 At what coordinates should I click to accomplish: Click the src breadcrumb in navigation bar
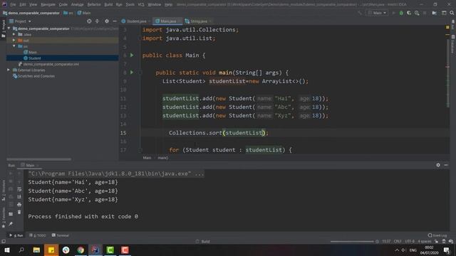[68, 13]
